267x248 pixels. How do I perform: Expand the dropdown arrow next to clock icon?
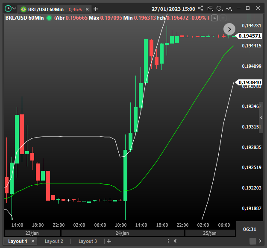coord(15,9)
